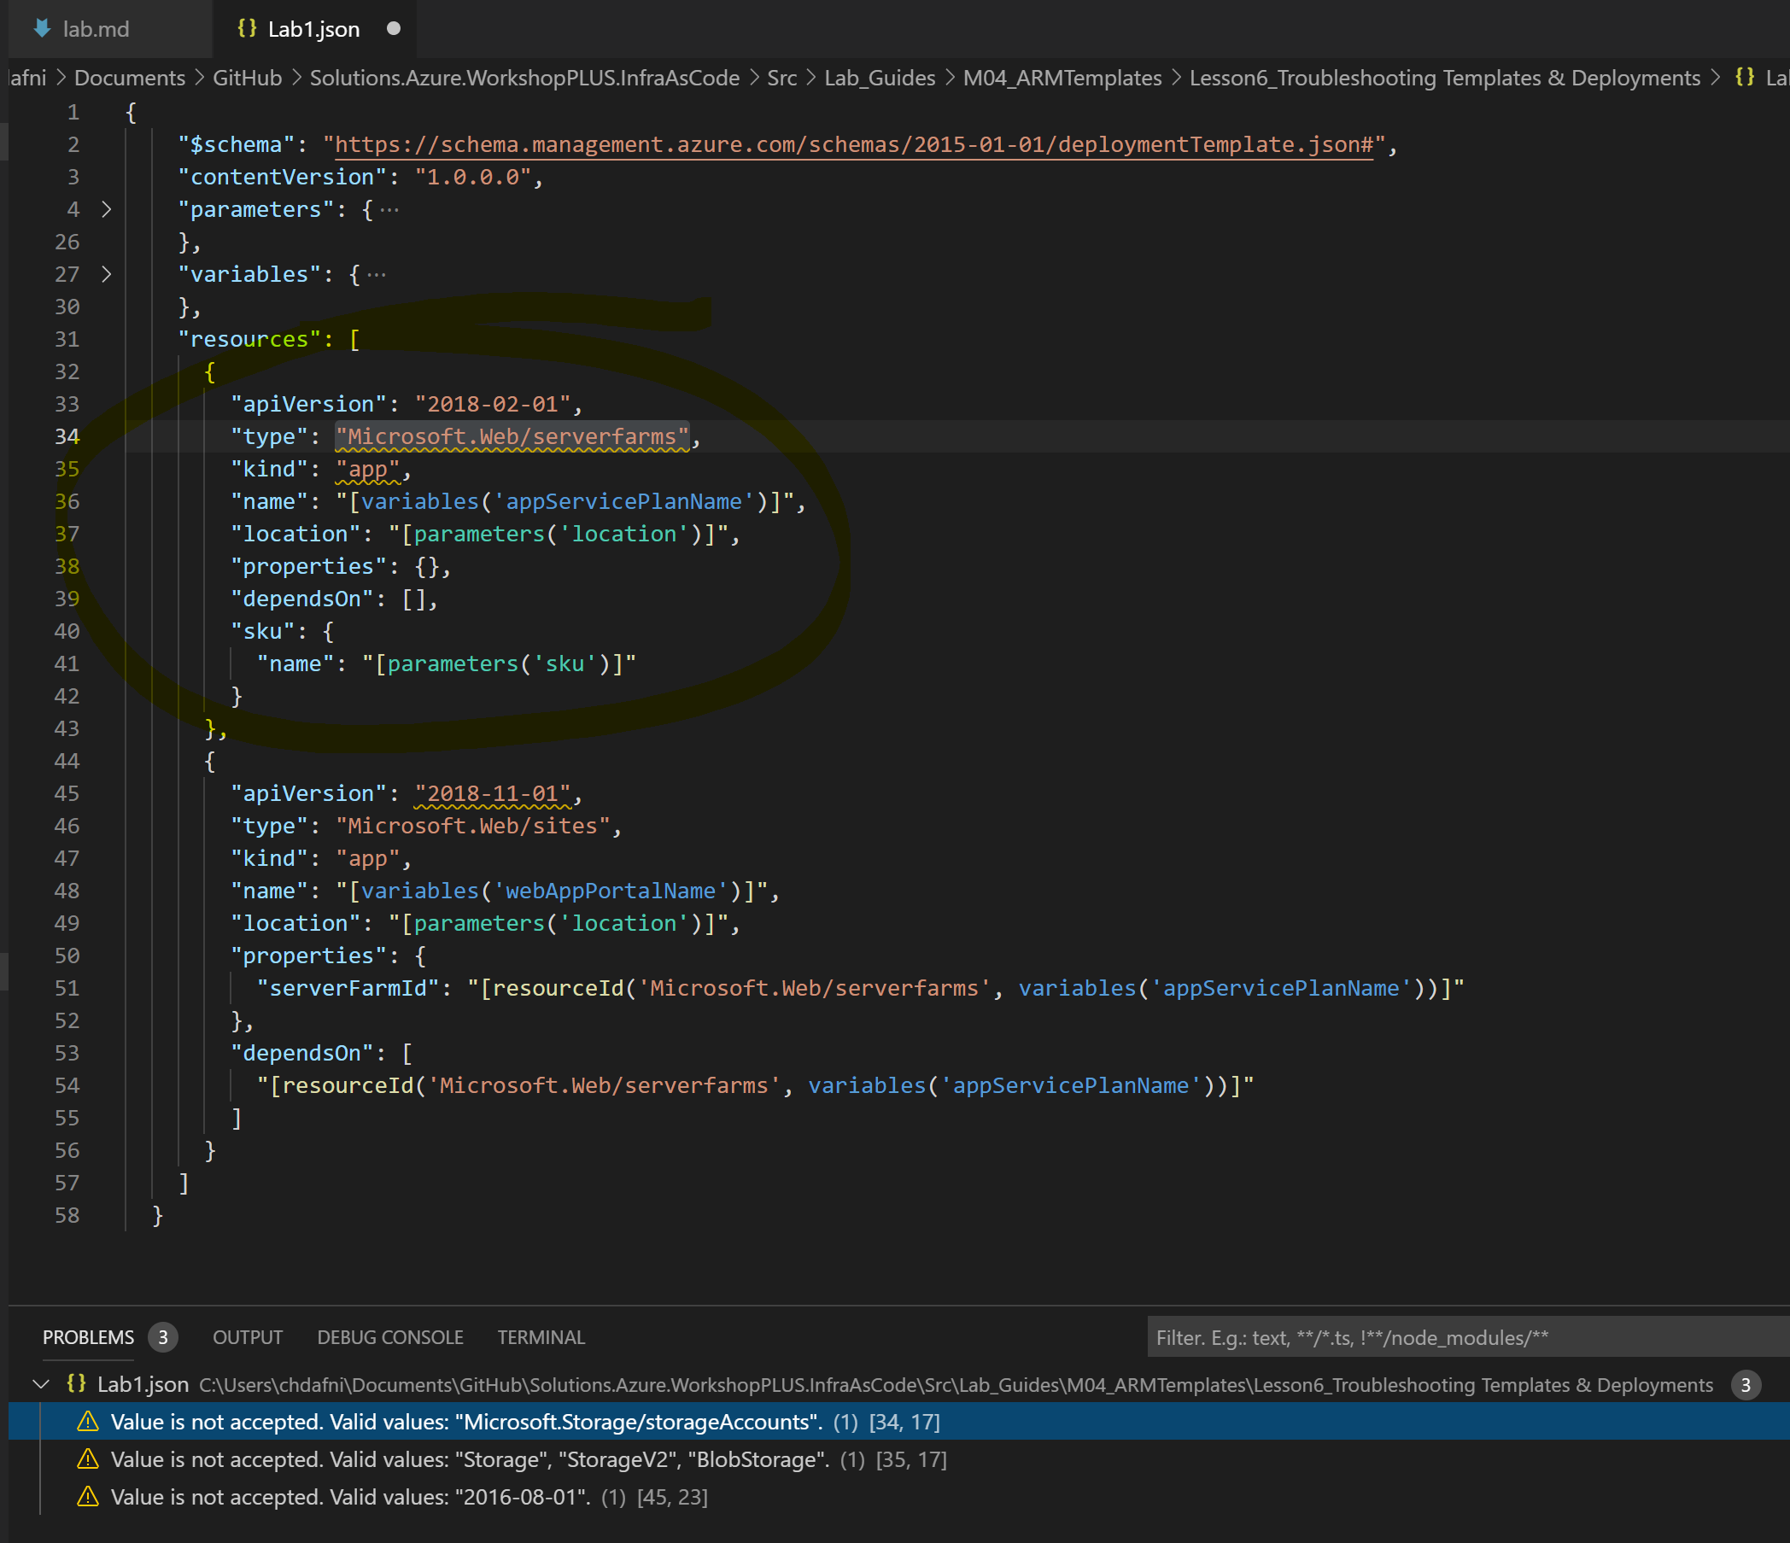Screen dimensions: 1790x1543
Task: Click the JSON icon at the end of the breadcrumb bar
Action: [x=1743, y=77]
